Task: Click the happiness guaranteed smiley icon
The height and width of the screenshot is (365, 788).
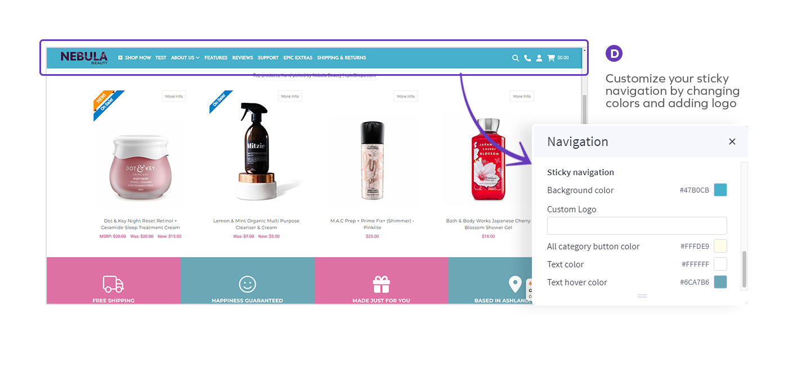Action: [247, 284]
